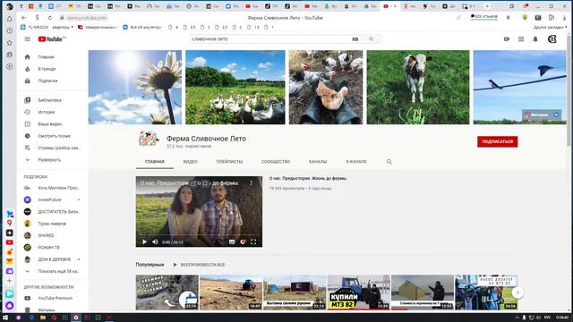Open the YouTube apps grid

(x=521, y=39)
